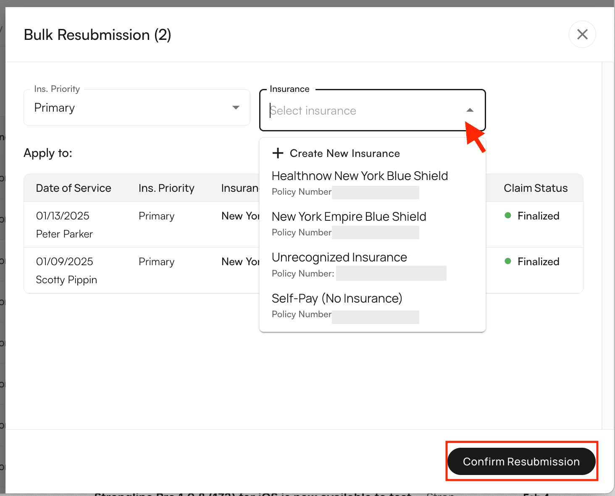The width and height of the screenshot is (615, 496).
Task: Click green status dot in Scotty Pippin row
Action: [508, 261]
